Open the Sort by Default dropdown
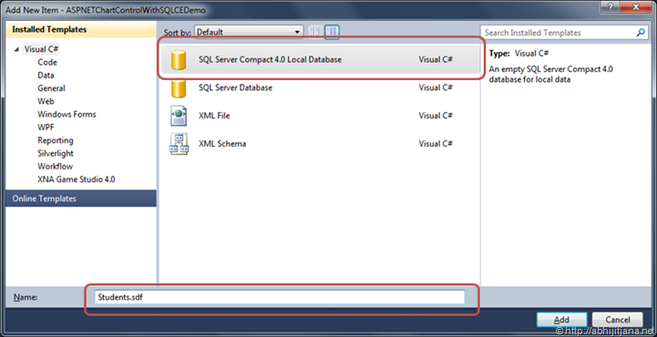The width and height of the screenshot is (657, 337). 249,32
